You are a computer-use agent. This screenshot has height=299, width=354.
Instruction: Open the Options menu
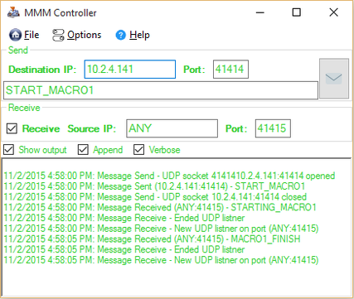[x=84, y=35]
